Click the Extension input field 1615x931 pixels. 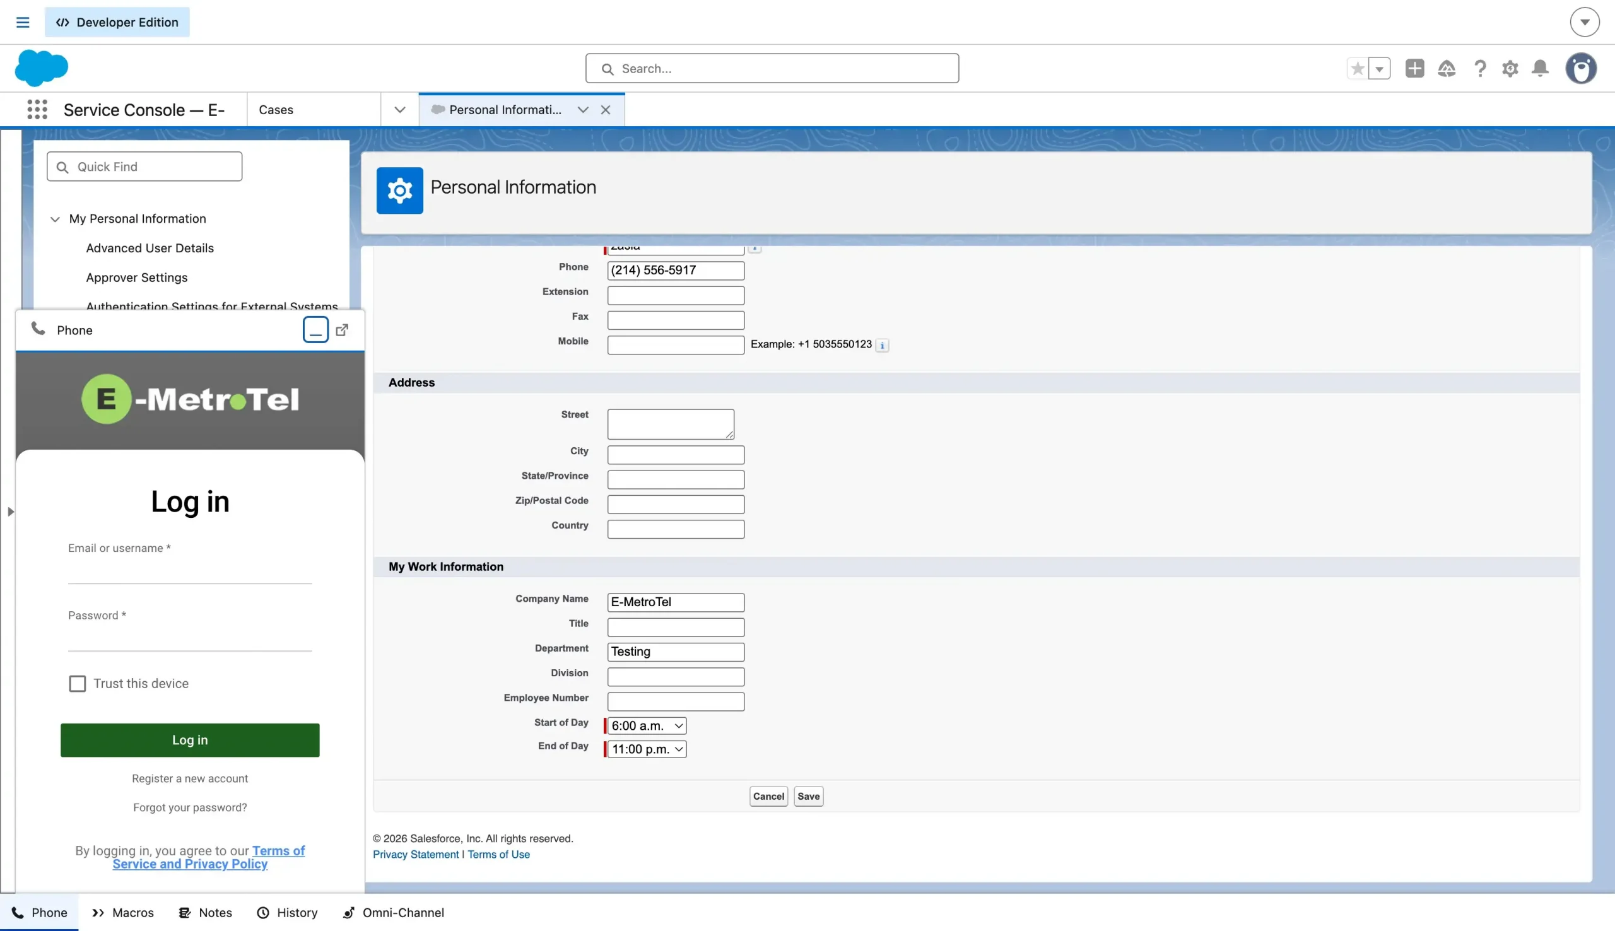click(676, 295)
